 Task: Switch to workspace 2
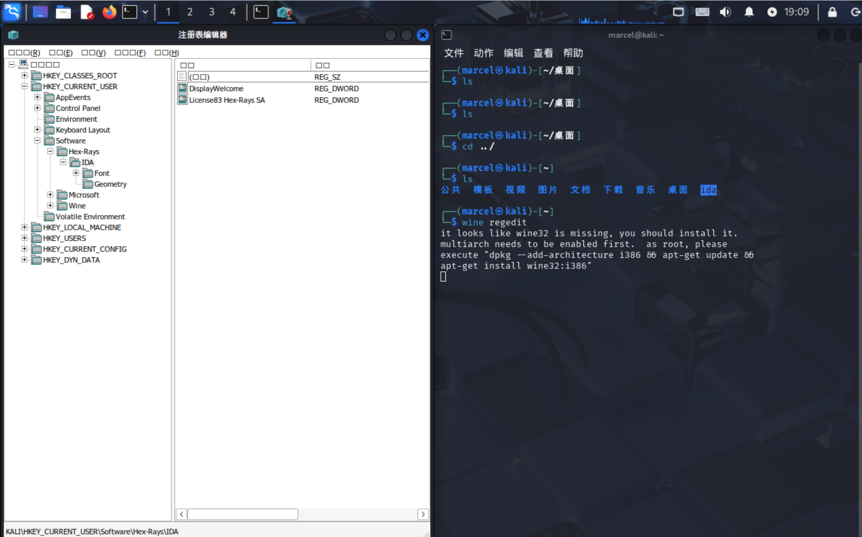pos(190,12)
